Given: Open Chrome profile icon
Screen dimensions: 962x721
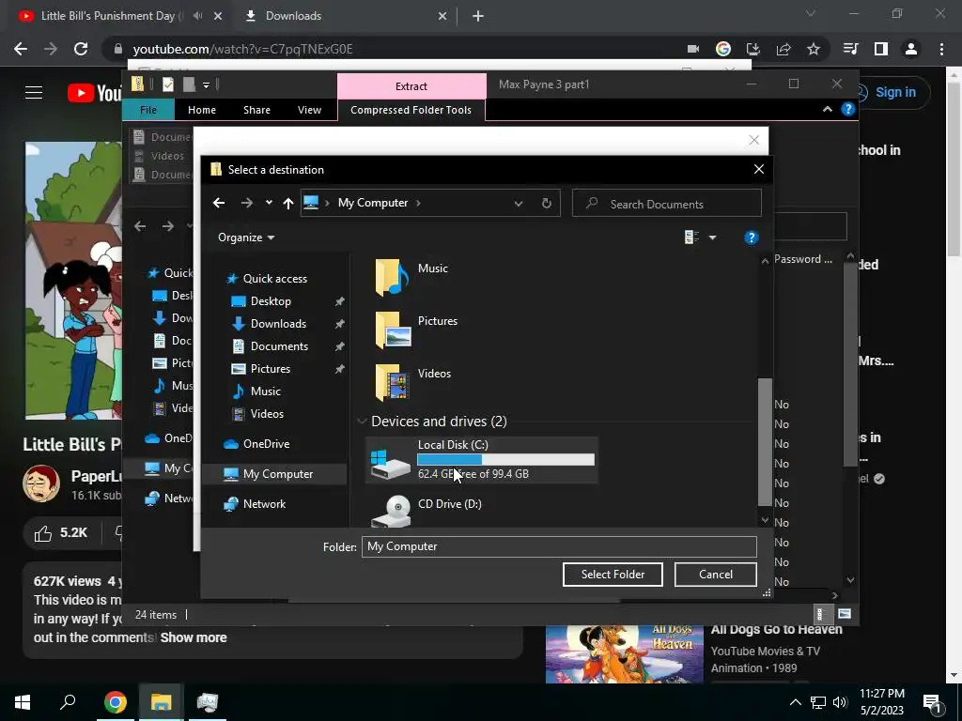Looking at the screenshot, I should click(911, 49).
